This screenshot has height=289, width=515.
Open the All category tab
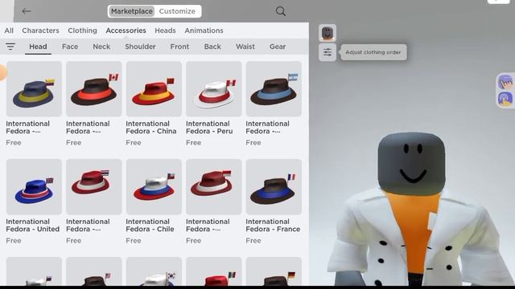pos(9,31)
